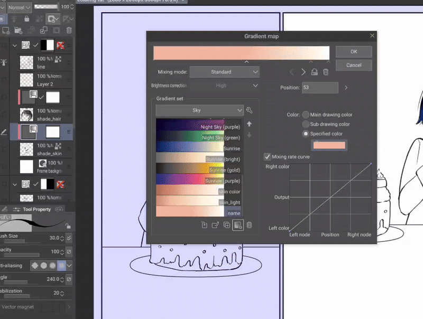Image resolution: width=423 pixels, height=319 pixels.
Task: Expand the Position slider arrow
Action: coord(346,88)
